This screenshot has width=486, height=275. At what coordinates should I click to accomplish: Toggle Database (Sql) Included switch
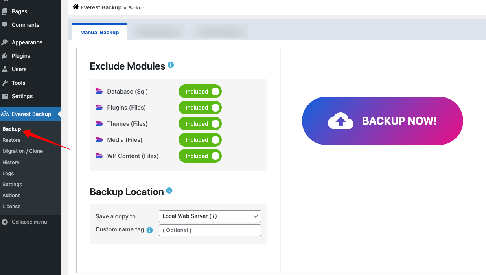[200, 92]
